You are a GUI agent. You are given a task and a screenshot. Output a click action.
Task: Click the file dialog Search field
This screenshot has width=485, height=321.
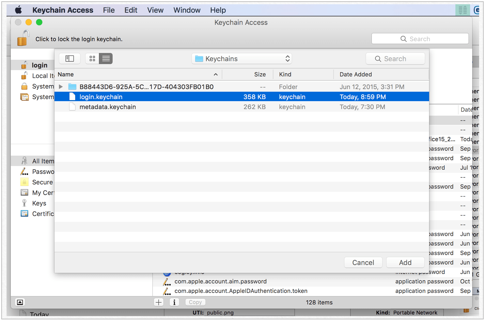point(395,59)
